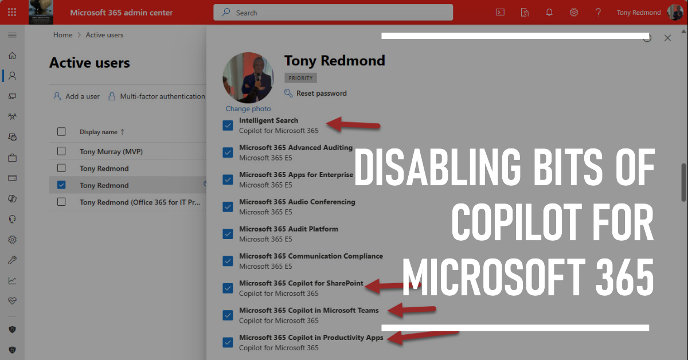Click Home in the breadcrumb
The image size is (688, 360).
62,35
